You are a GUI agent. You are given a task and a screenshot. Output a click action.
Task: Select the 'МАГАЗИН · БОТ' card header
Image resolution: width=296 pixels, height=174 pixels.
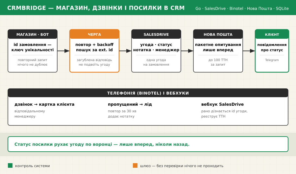pyautogui.click(x=33, y=34)
